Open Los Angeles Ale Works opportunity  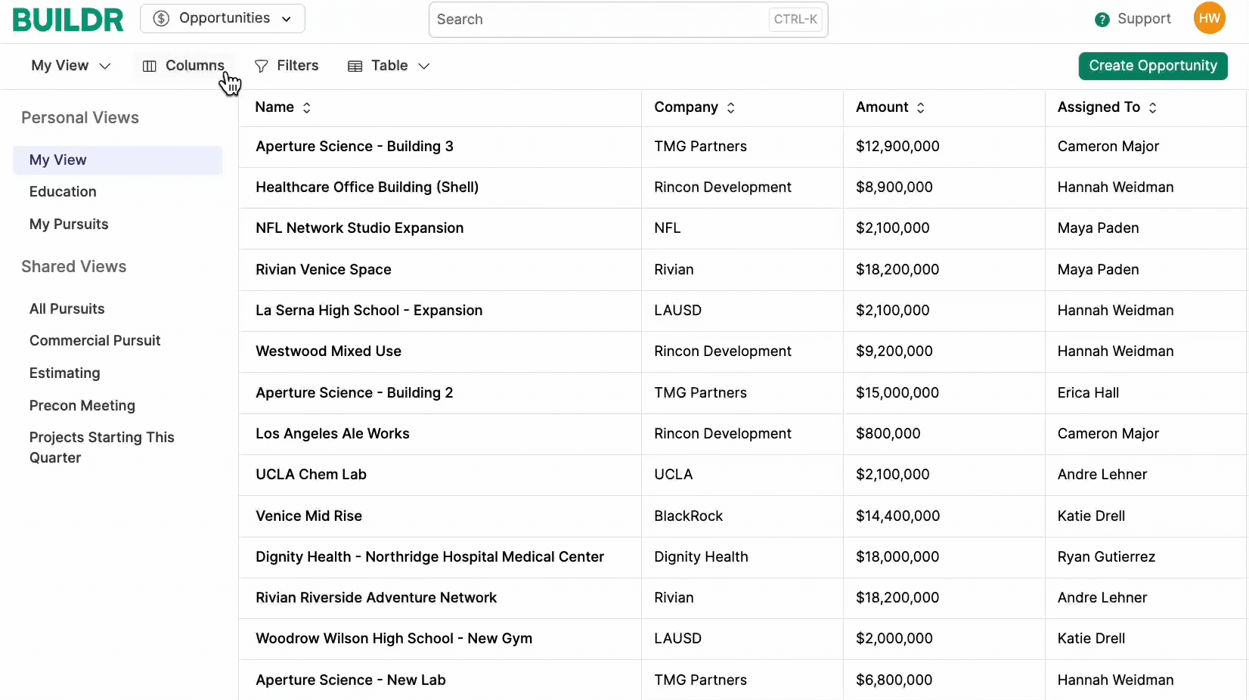tap(333, 434)
